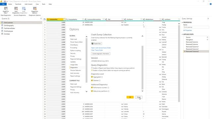Switch to the Home ribbon tab
212x119 pixels.
(10, 4)
